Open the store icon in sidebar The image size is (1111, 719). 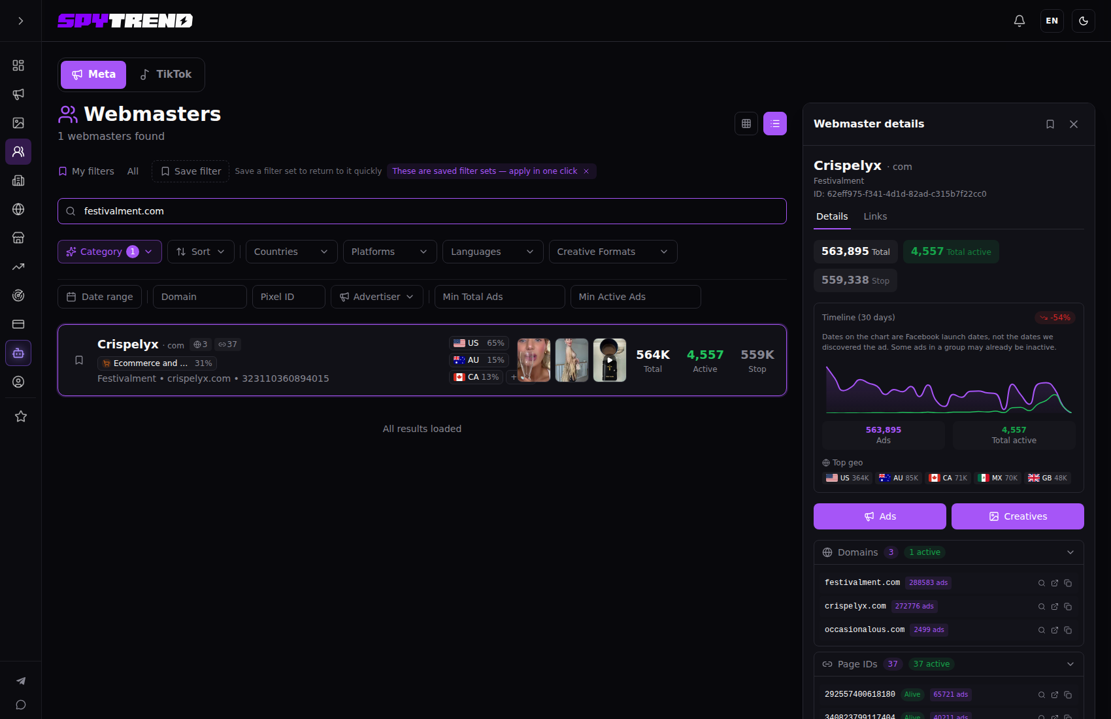(18, 238)
